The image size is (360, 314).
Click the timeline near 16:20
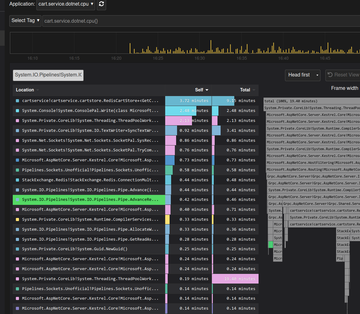[x=116, y=58]
